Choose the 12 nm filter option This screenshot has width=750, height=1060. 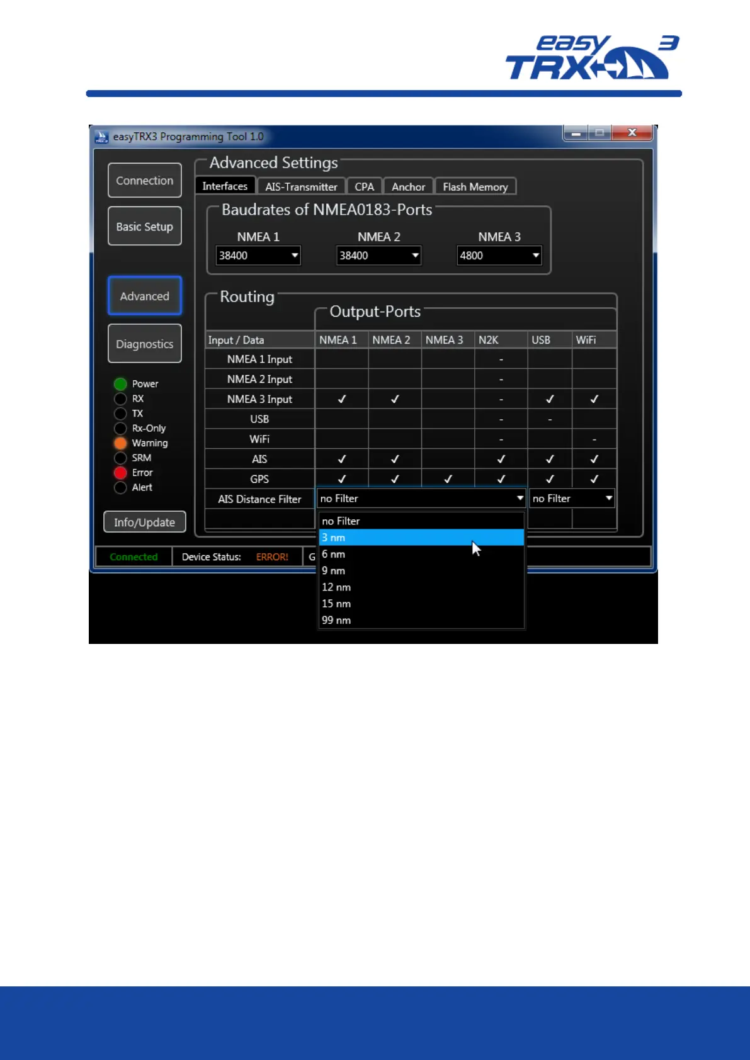pyautogui.click(x=421, y=587)
